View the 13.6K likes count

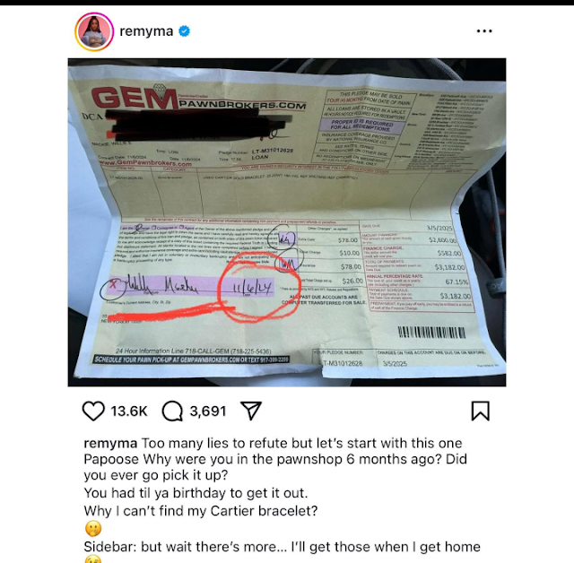[129, 411]
